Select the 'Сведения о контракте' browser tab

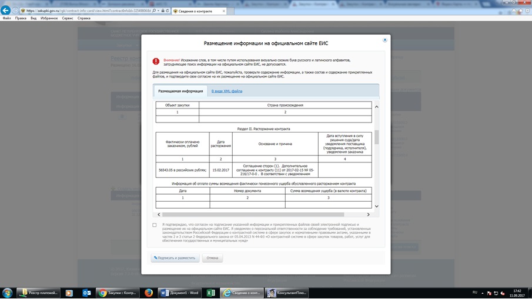(199, 11)
